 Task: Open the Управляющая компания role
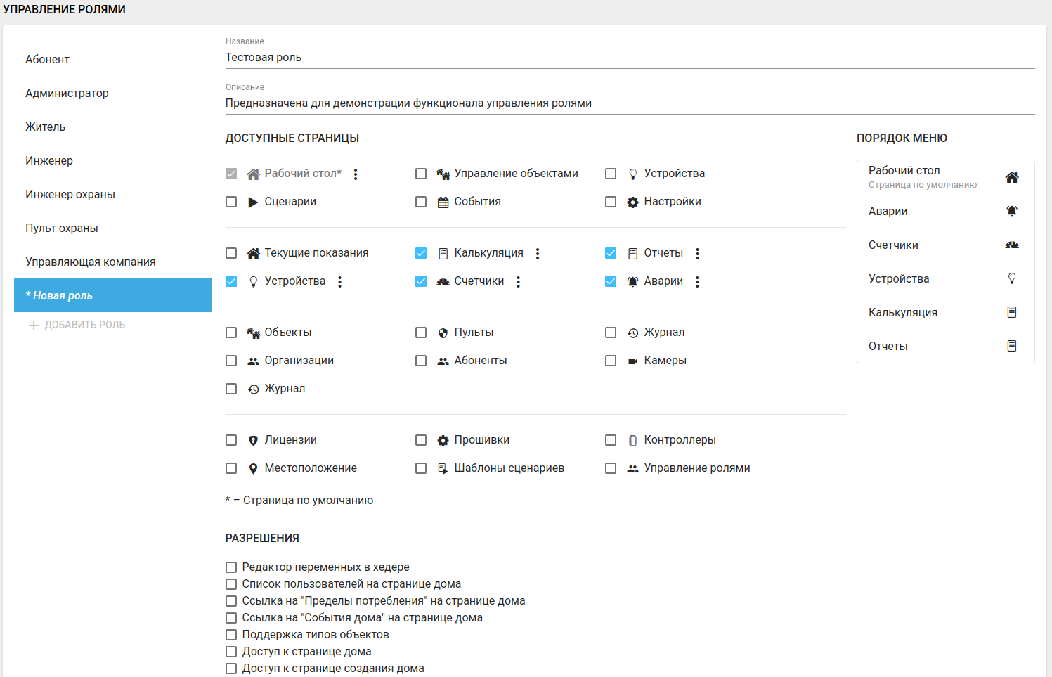tap(91, 262)
